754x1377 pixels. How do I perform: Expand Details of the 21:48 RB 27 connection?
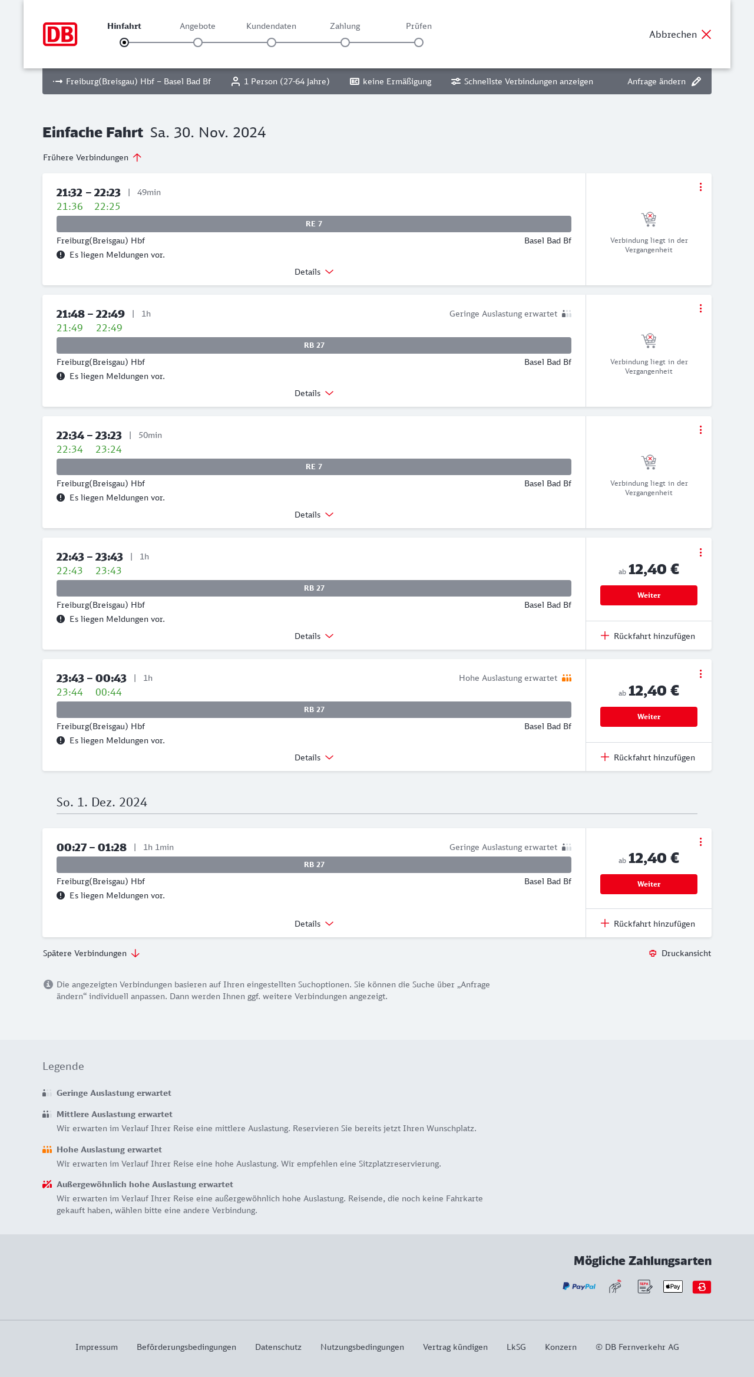click(x=314, y=393)
